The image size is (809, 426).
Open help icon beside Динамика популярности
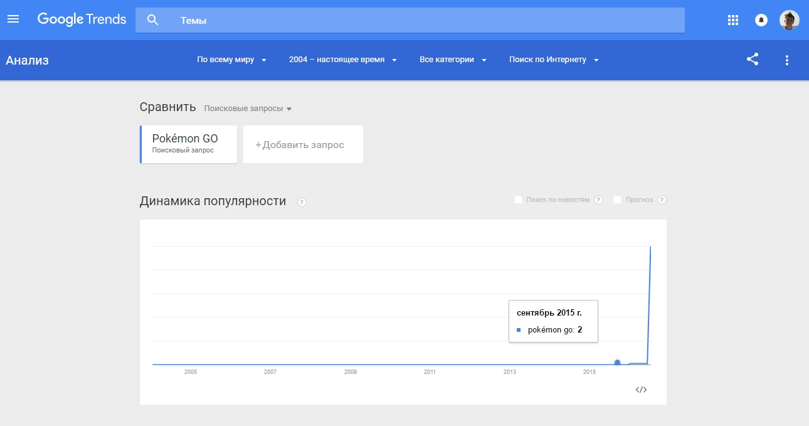click(x=302, y=202)
